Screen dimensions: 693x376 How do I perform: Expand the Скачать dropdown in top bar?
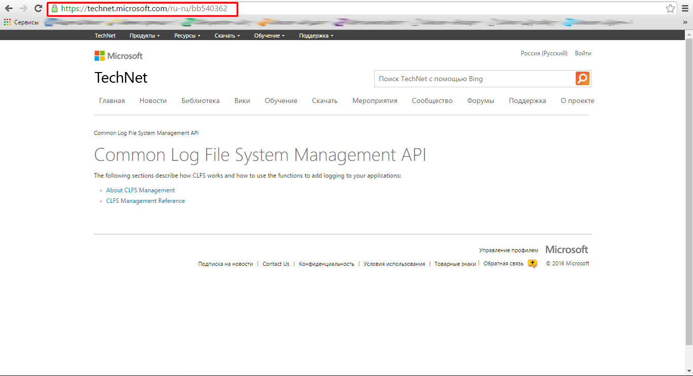[x=227, y=36]
